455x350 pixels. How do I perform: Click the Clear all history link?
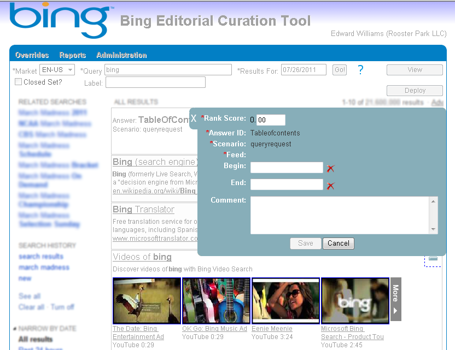pos(31,307)
